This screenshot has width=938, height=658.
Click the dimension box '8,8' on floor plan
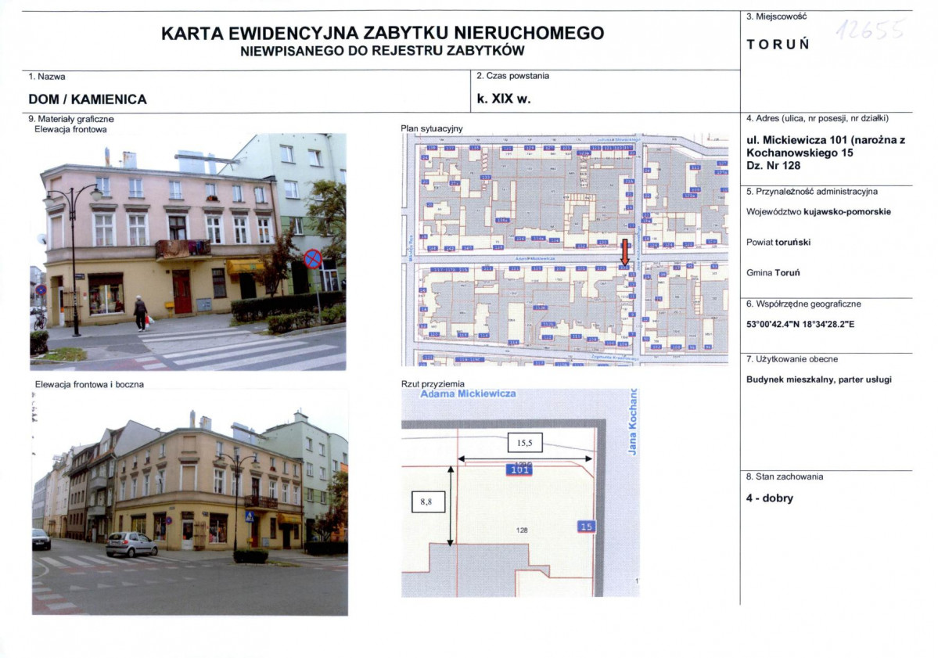coord(429,502)
